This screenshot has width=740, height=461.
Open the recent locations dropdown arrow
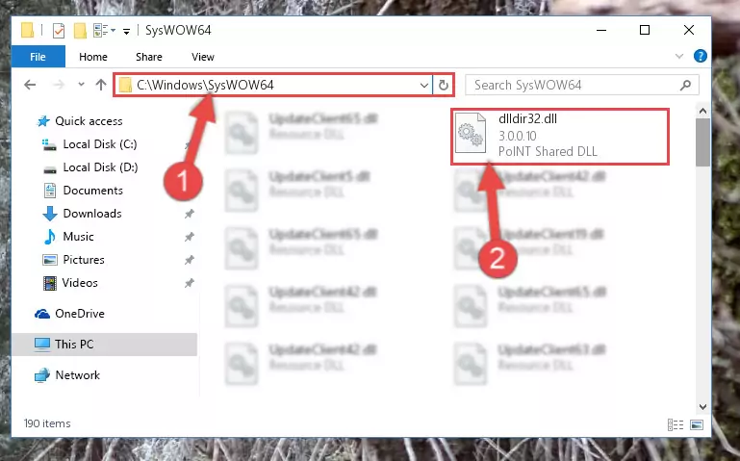pyautogui.click(x=81, y=85)
